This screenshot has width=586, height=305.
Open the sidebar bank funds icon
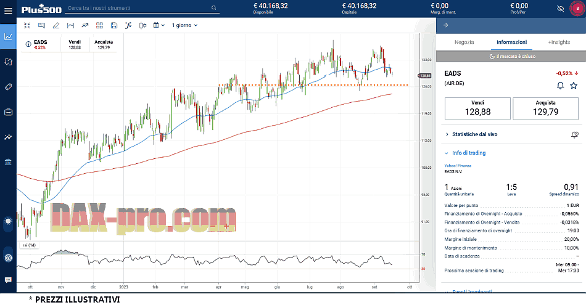pyautogui.click(x=8, y=162)
